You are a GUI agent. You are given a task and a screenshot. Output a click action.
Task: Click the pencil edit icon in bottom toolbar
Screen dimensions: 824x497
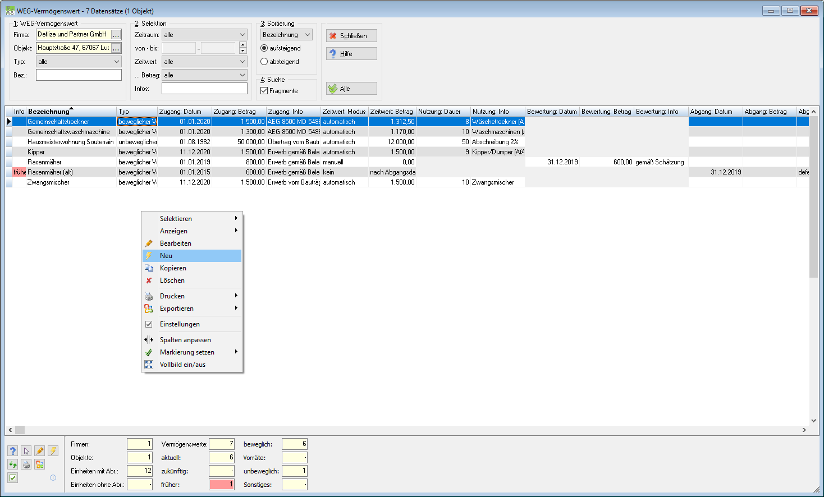[39, 451]
